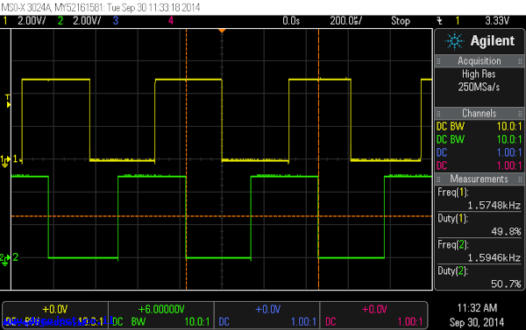The image size is (526, 330).
Task: Click the Agilent starburst logo icon
Action: tap(454, 41)
